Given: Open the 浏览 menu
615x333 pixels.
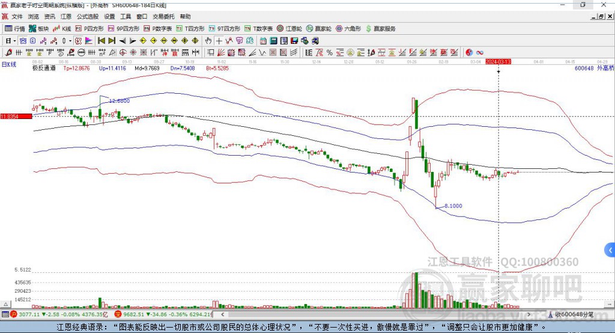Looking at the screenshot, I should click(34, 16).
